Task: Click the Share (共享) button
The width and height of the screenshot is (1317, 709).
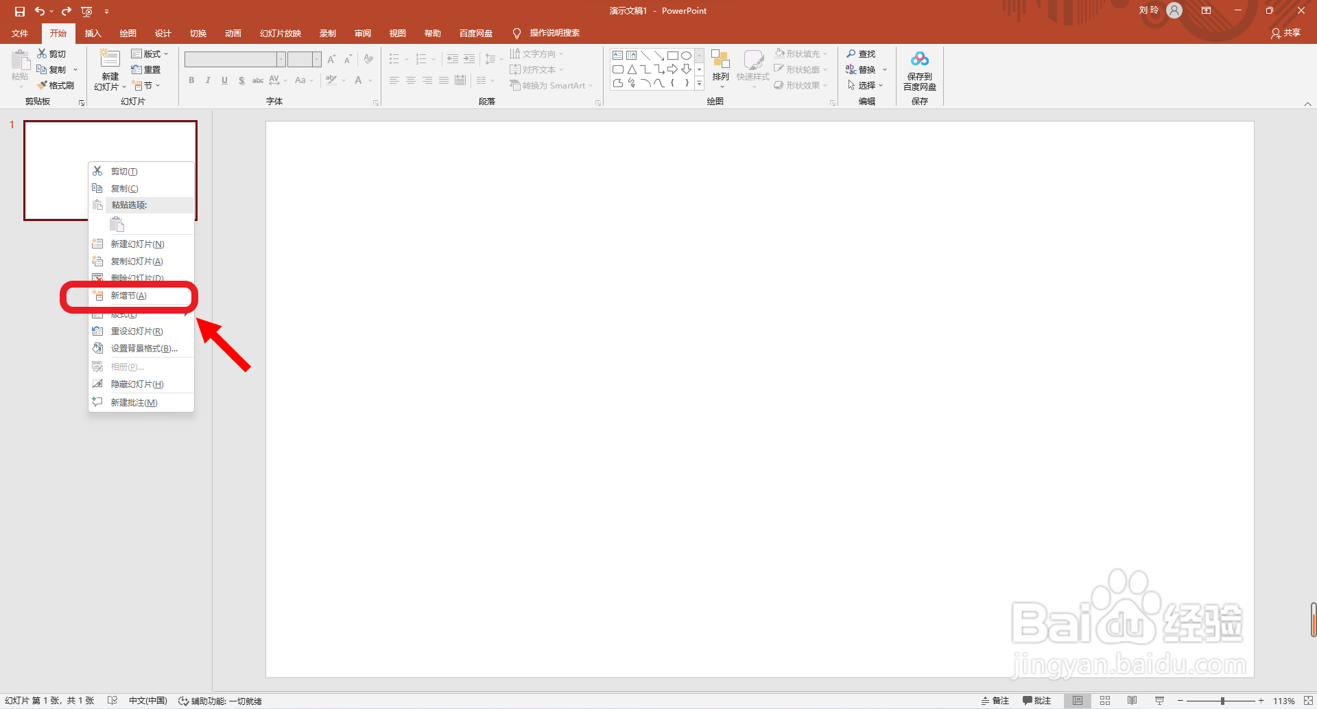Action: click(x=1285, y=33)
